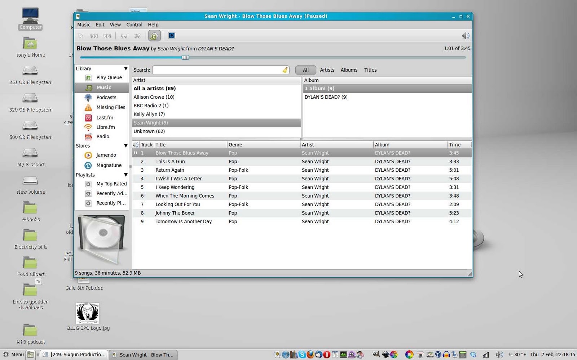This screenshot has height=360, width=577.
Task: Switch to the Albums filter tab
Action: 348,70
